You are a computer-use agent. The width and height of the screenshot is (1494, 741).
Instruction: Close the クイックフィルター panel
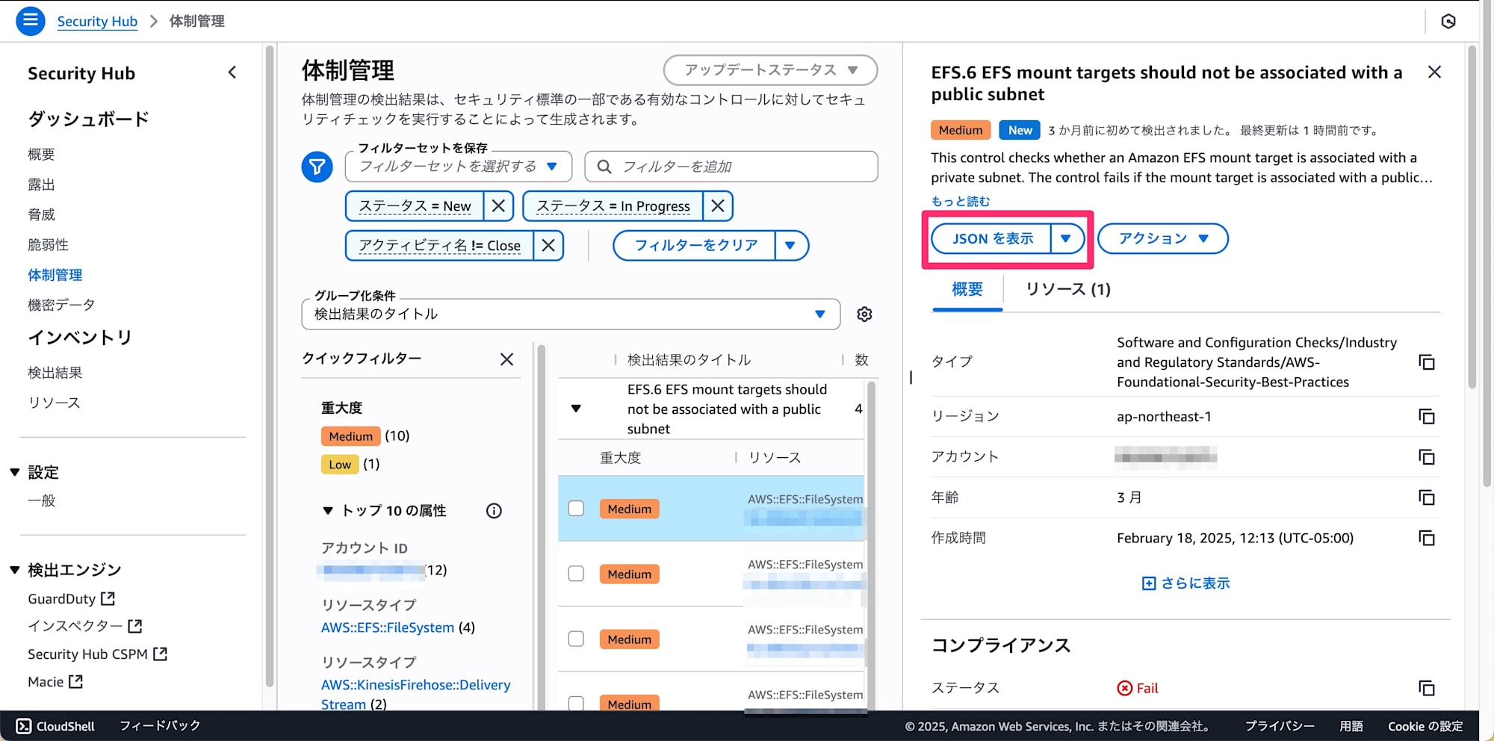[x=506, y=359]
